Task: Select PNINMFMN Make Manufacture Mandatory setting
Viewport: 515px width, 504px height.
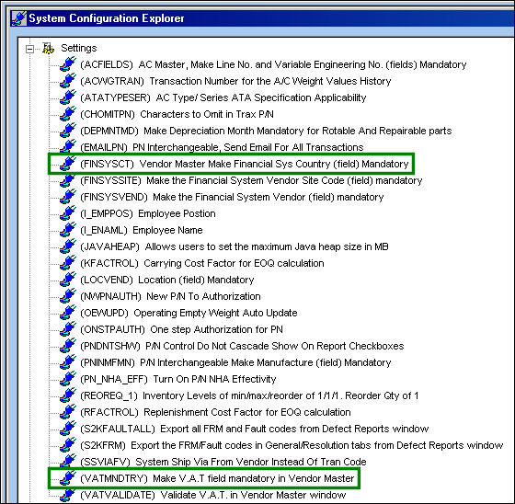Action: coord(235,362)
